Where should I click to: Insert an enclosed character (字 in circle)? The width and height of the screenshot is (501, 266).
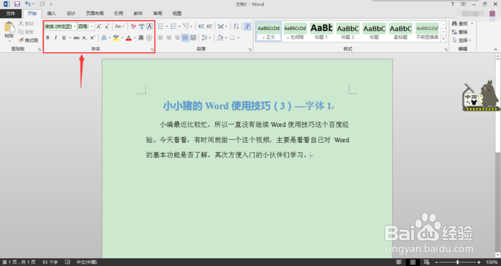pyautogui.click(x=149, y=38)
